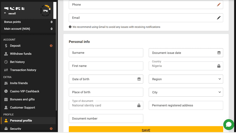
Task: Click the locked Country field showing Nigeria
Action: coord(186,66)
